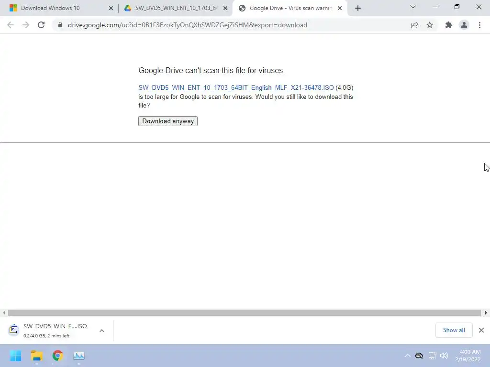Close the SW_DVD5_WIN_ENT Google Drive tab

225,8
